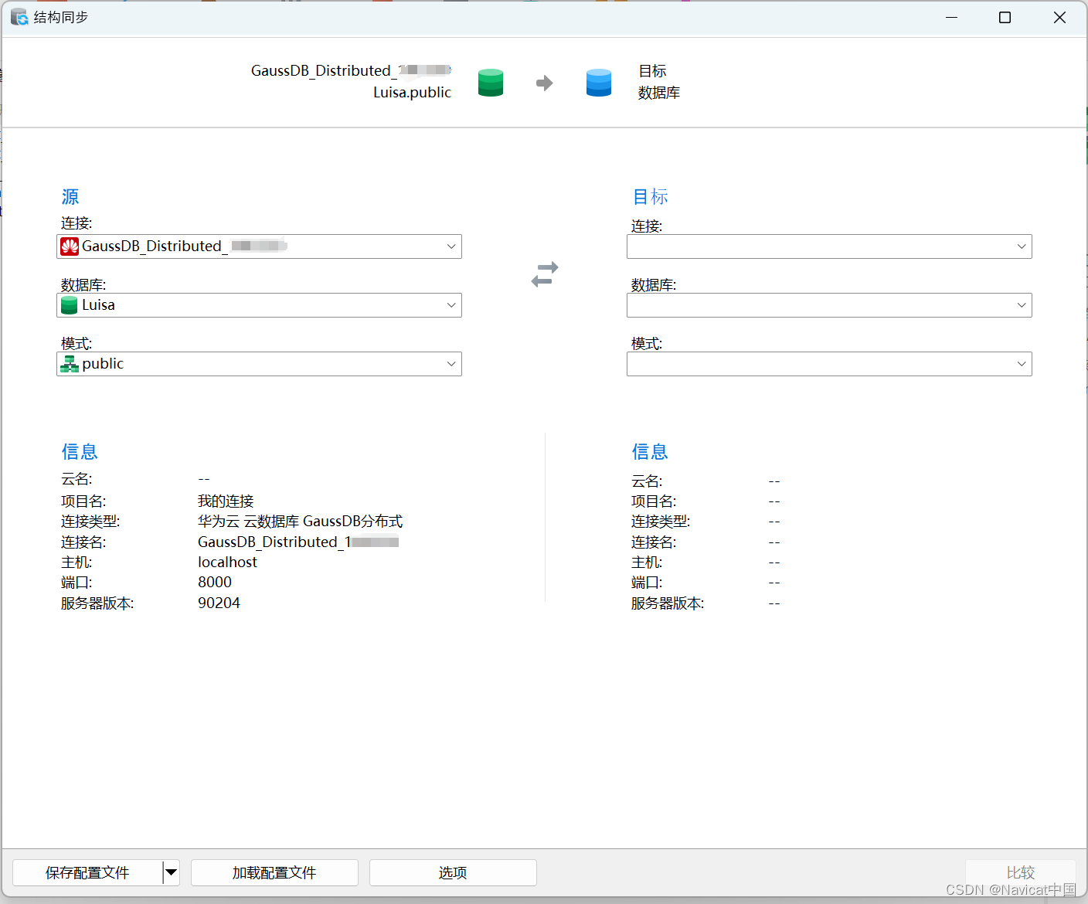Click the source info 连接名 value

(298, 542)
